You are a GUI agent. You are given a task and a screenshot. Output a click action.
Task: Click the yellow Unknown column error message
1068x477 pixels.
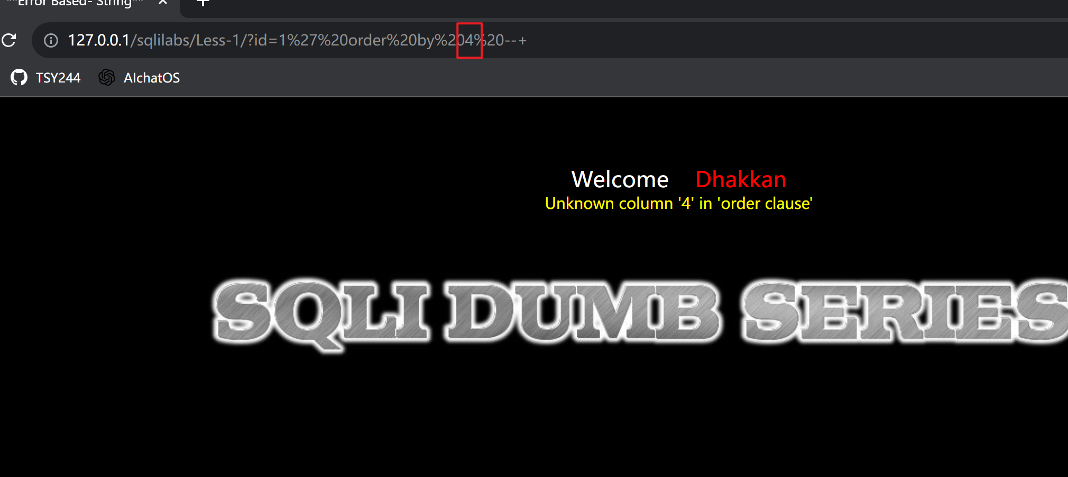click(679, 204)
